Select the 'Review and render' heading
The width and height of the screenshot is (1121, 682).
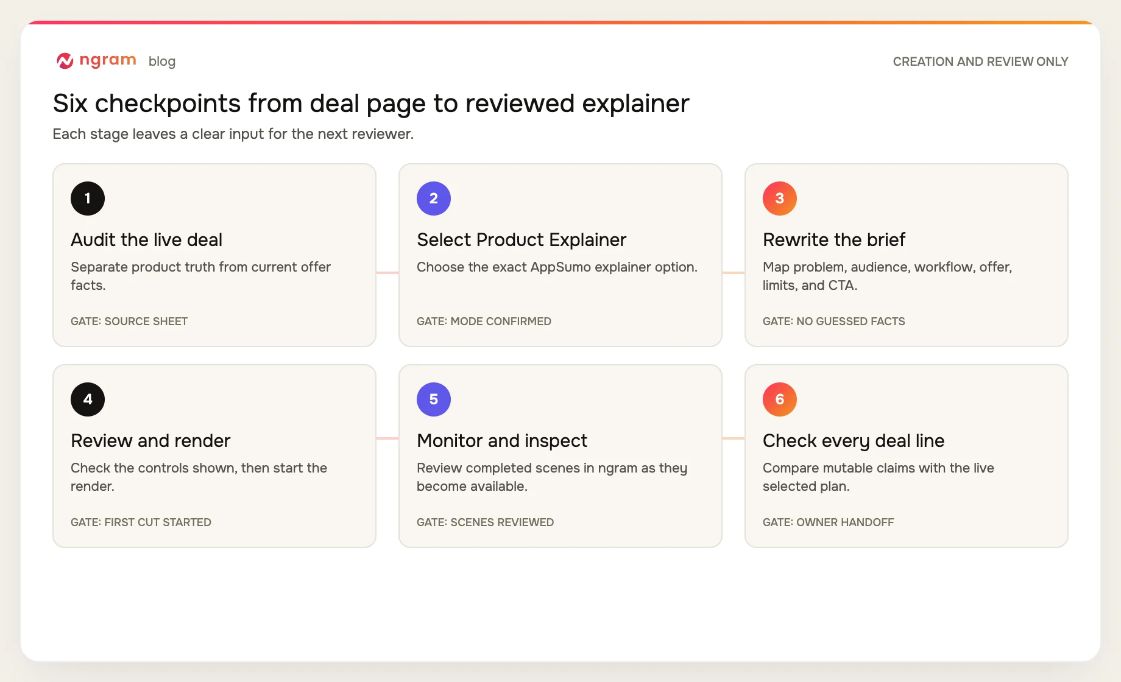click(x=150, y=441)
